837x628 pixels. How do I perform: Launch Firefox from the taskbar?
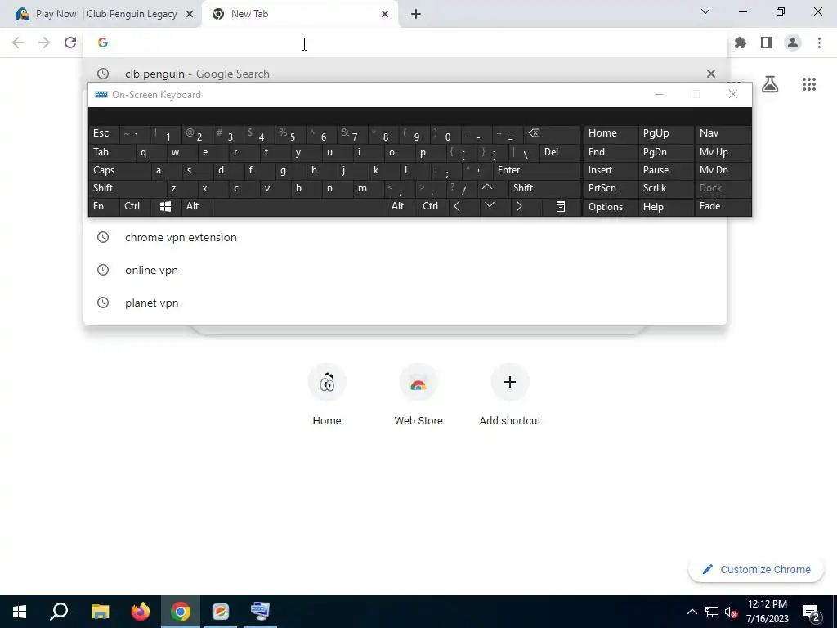[141, 612]
